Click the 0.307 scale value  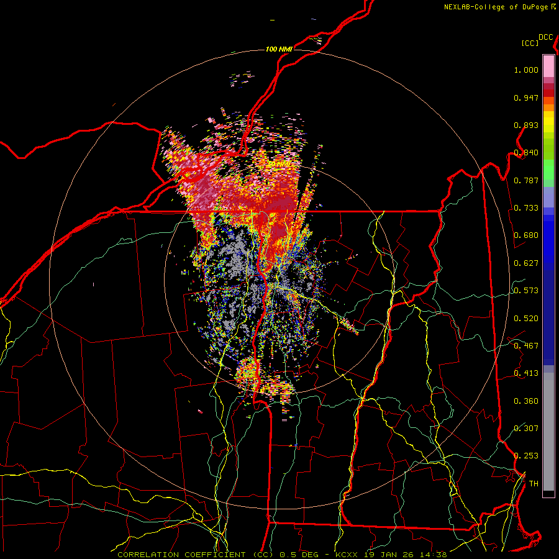coord(526,429)
